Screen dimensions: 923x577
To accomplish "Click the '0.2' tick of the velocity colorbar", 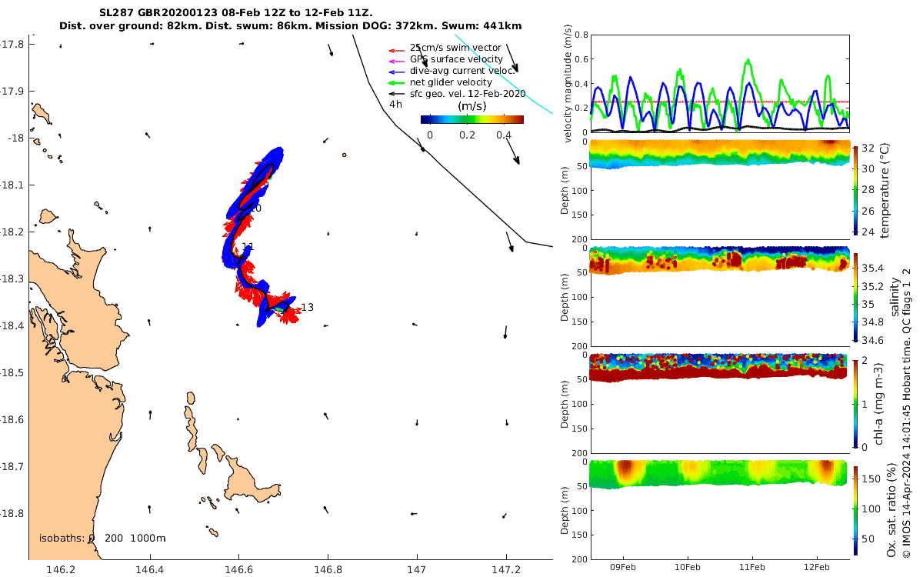I will pyautogui.click(x=467, y=135).
